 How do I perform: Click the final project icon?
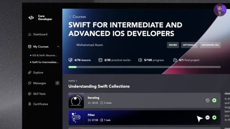[175, 60]
